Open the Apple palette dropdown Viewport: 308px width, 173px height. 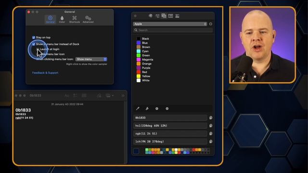(x=170, y=24)
